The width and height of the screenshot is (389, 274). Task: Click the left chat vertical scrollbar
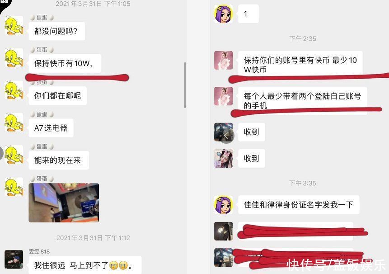click(x=185, y=85)
